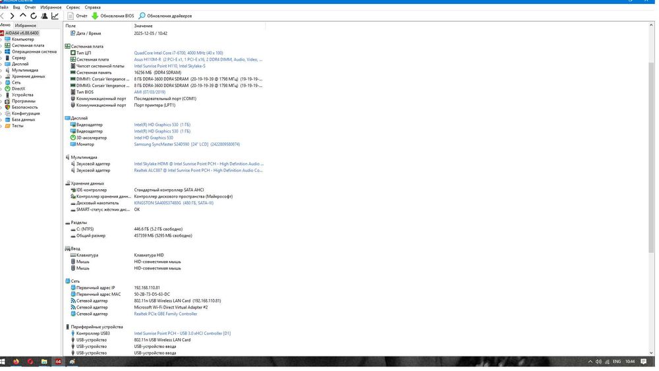Select the Сервер icon in tree
659x371 pixels.
(x=7, y=58)
